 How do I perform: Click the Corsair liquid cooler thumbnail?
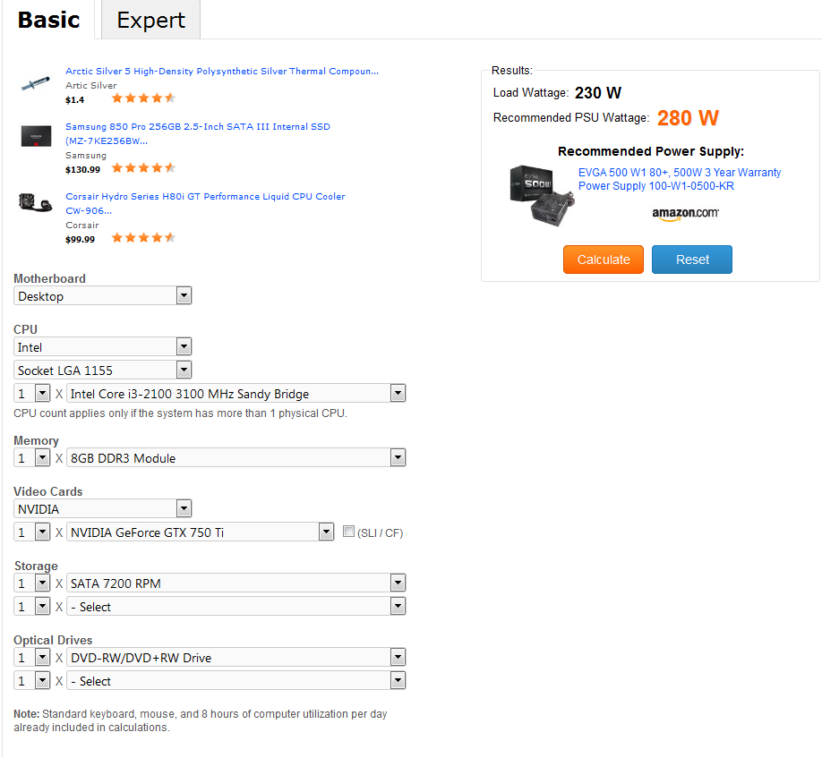35,203
